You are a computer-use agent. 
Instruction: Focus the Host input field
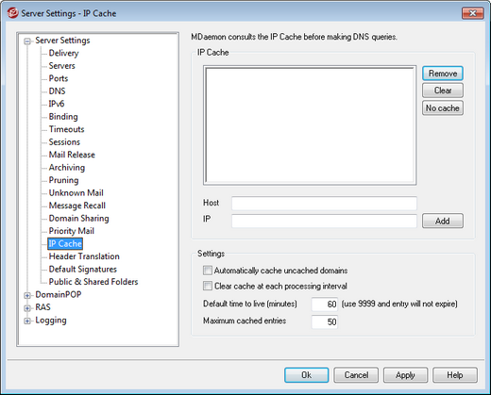324,204
